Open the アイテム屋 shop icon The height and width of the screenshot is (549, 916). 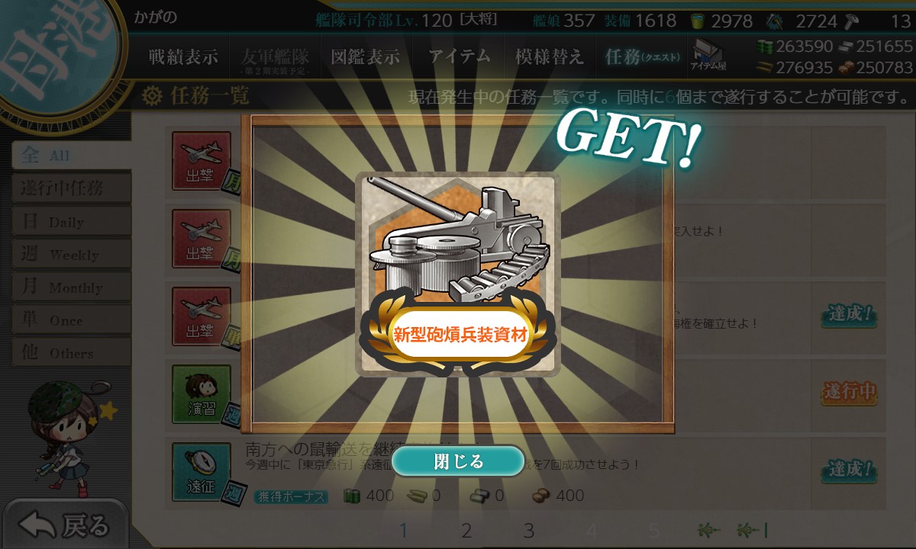[x=708, y=56]
